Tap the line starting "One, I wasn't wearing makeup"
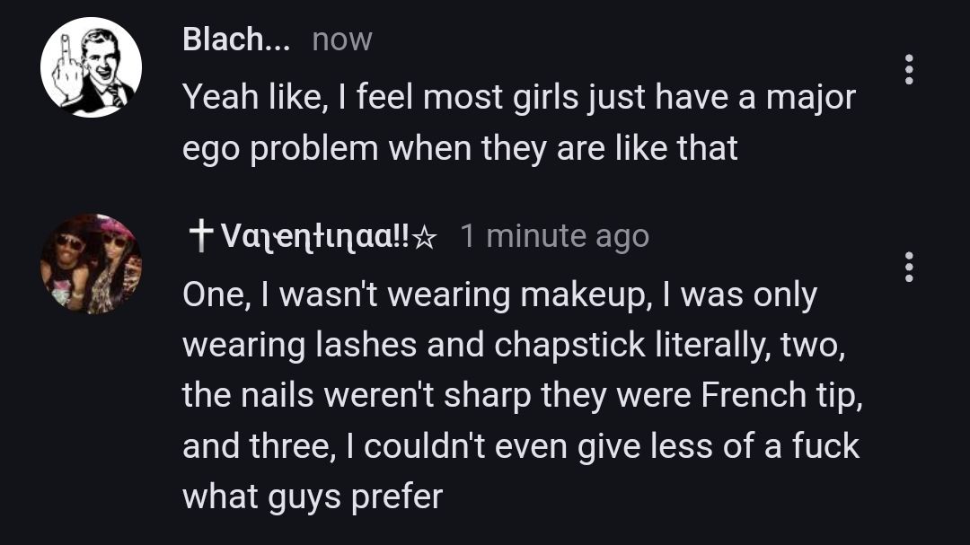The height and width of the screenshot is (545, 970). [x=499, y=295]
